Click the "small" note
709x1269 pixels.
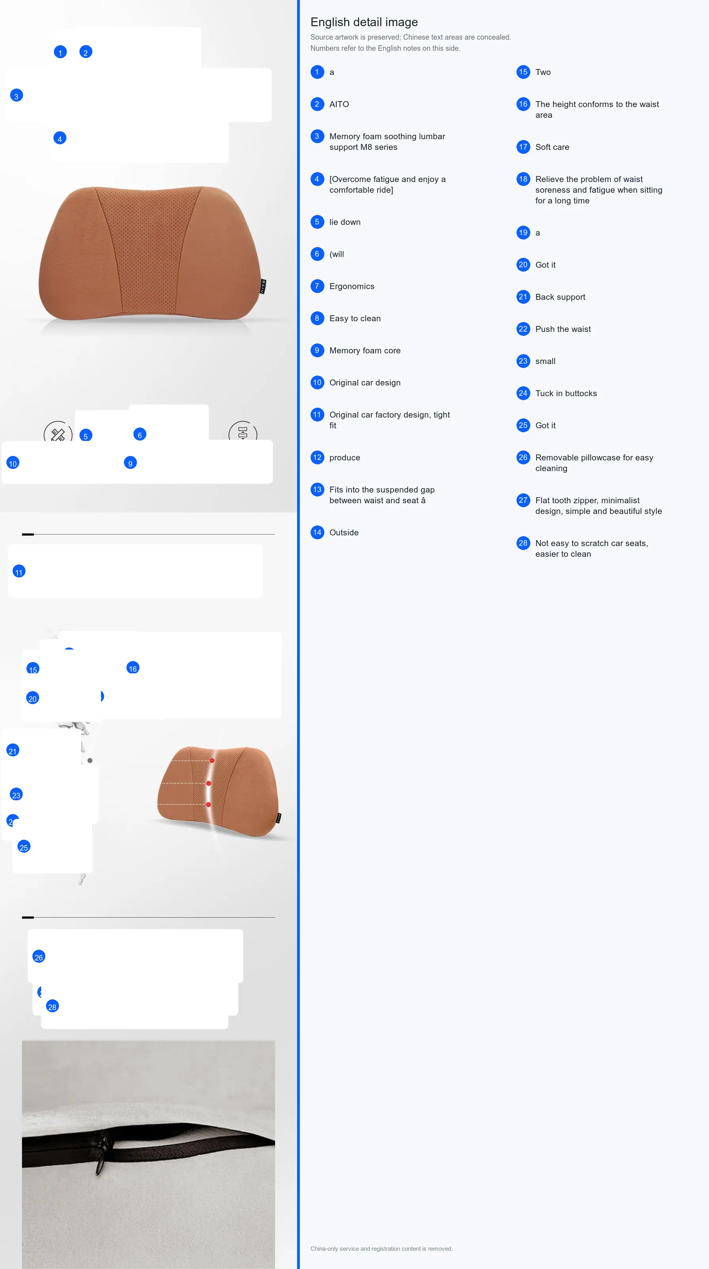click(545, 360)
